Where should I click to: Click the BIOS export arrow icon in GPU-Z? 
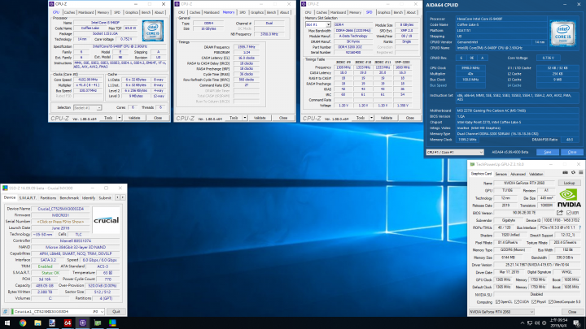559,213
